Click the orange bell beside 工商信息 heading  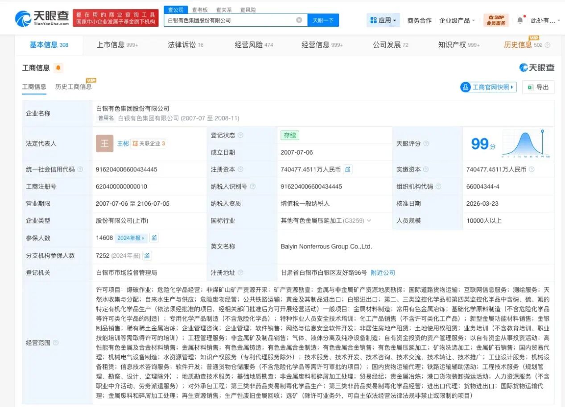click(x=58, y=68)
